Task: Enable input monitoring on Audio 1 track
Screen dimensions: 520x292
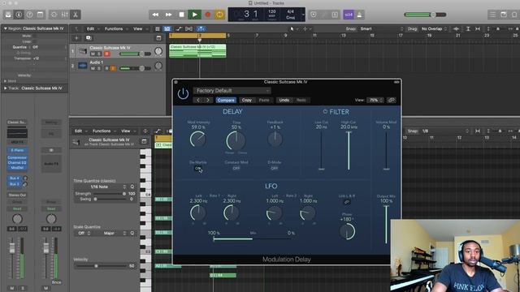Action: [x=113, y=68]
